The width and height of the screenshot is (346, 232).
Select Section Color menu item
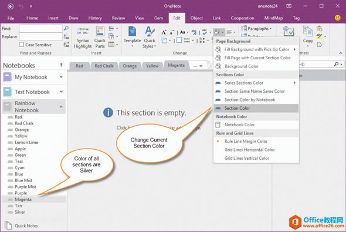click(256, 108)
